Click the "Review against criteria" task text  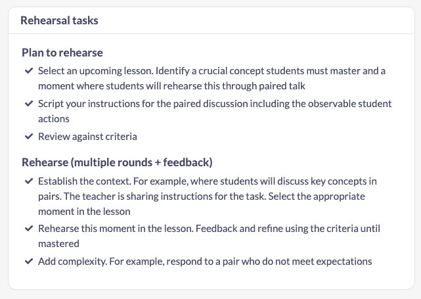pos(87,137)
